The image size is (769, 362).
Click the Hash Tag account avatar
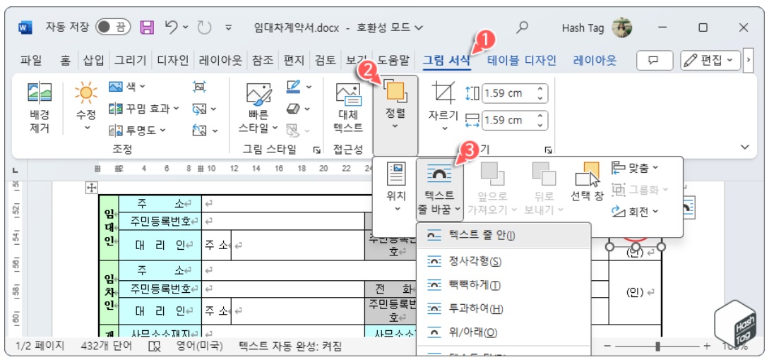[x=622, y=28]
